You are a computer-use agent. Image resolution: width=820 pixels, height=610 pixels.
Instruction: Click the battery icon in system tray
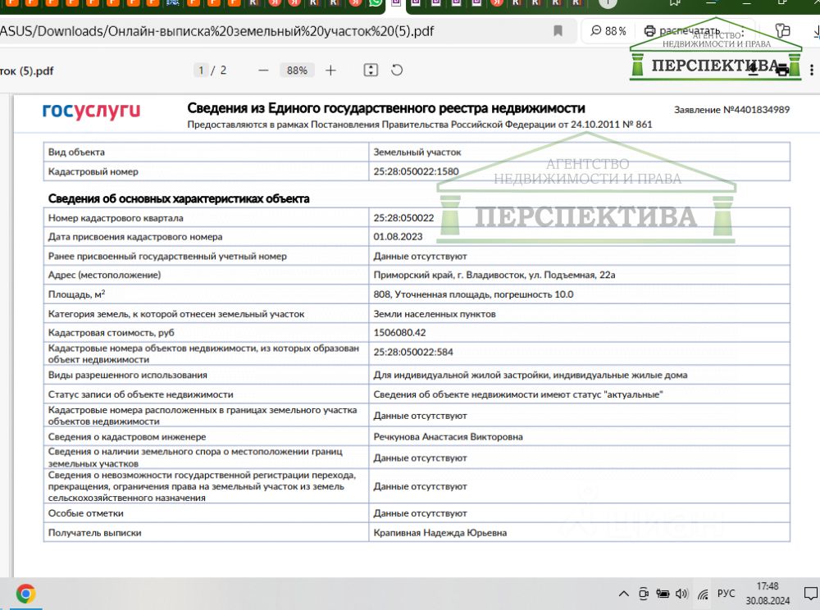pos(662,594)
